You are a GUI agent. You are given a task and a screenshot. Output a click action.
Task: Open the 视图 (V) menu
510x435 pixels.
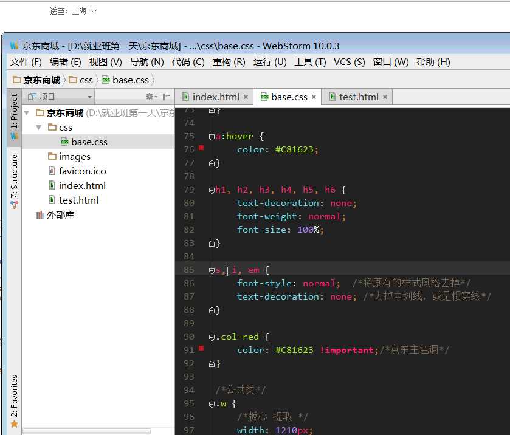click(x=105, y=62)
